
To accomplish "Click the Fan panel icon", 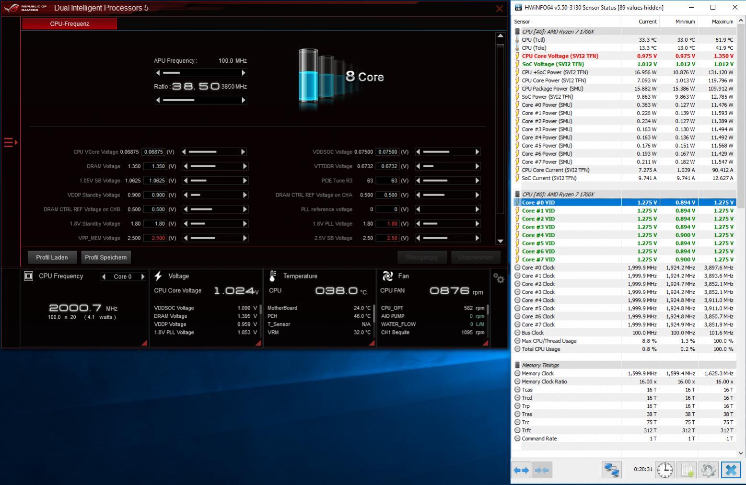I will point(387,276).
